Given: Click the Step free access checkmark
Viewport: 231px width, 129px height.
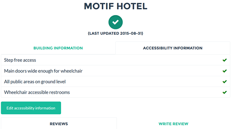Looking at the screenshot, I should pyautogui.click(x=225, y=60).
